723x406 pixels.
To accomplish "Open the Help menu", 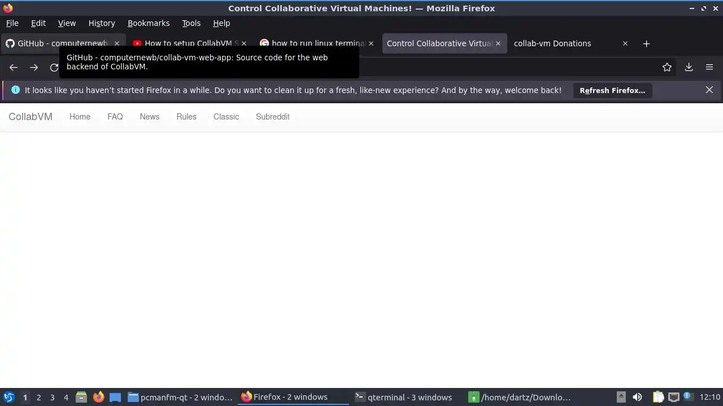I will pos(221,23).
